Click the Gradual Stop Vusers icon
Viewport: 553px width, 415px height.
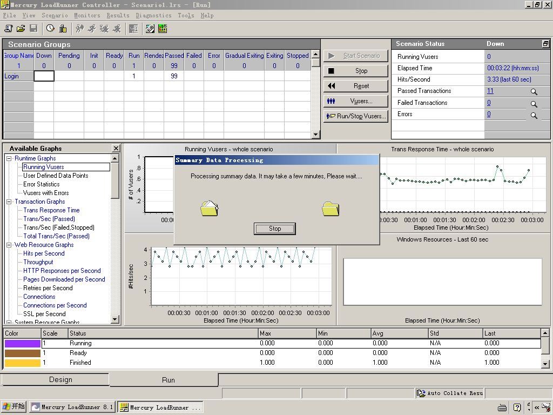[x=104, y=29]
